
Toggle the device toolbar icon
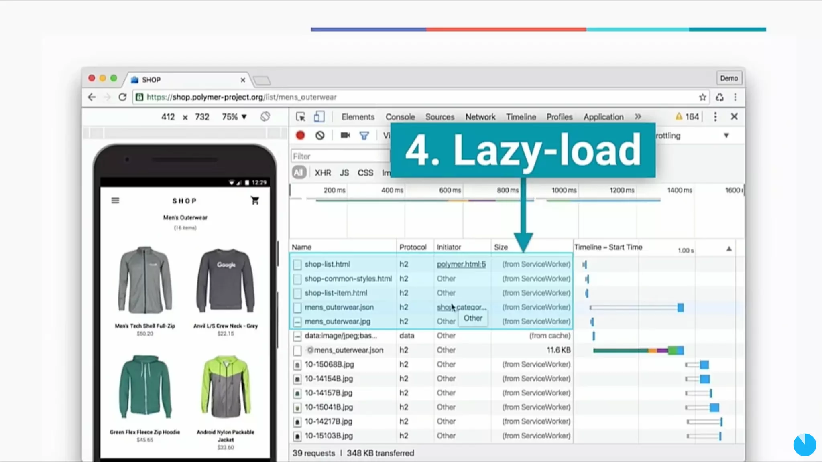click(319, 117)
